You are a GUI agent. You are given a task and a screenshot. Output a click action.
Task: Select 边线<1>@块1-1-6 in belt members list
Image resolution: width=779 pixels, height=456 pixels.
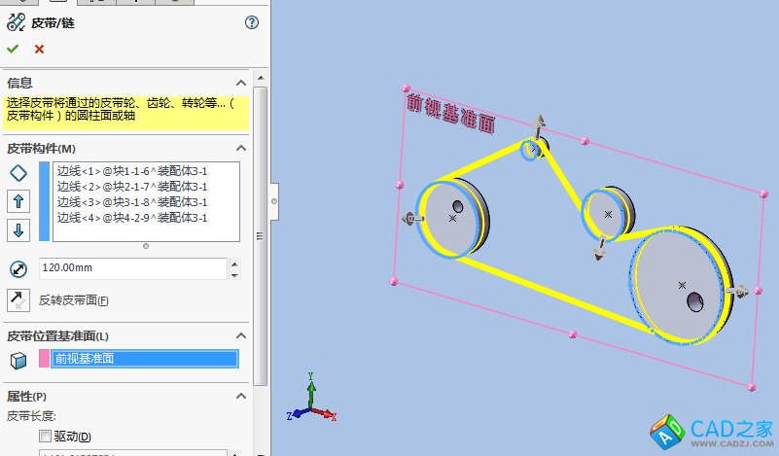pyautogui.click(x=131, y=170)
